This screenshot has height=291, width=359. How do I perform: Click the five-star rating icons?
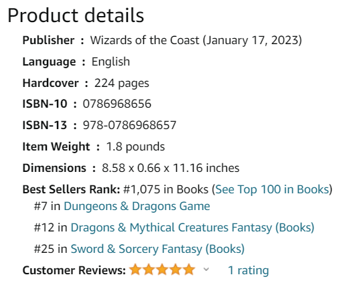pyautogui.click(x=162, y=270)
